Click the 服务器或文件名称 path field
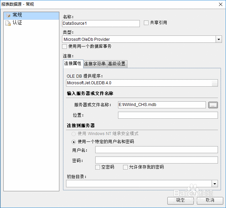Viewport: 226px width, 208px height. point(162,105)
